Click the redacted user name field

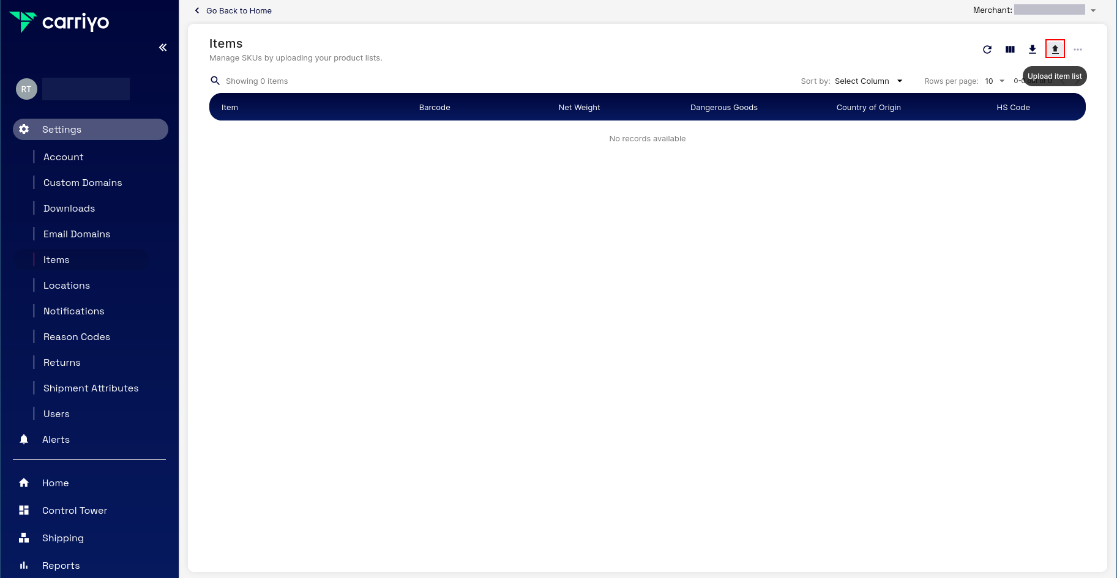tap(86, 89)
